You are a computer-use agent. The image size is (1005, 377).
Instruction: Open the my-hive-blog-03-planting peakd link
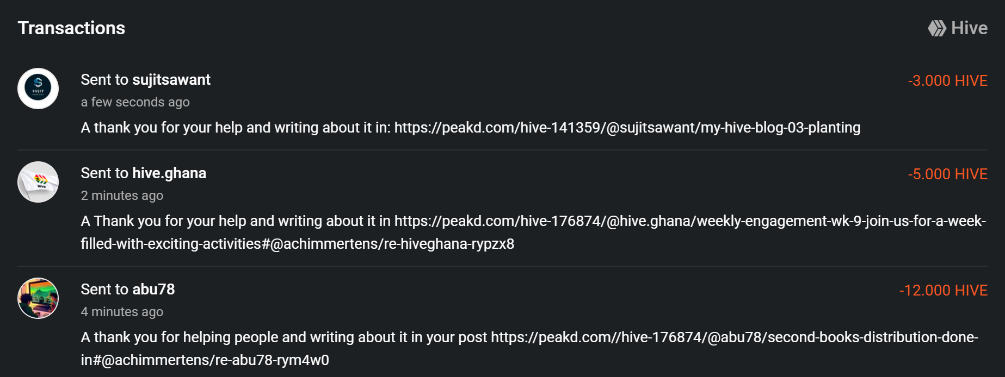pos(627,128)
